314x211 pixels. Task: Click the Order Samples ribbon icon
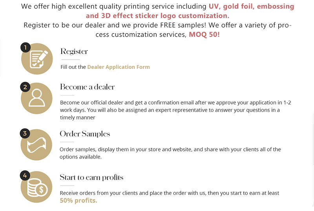[x=37, y=145]
